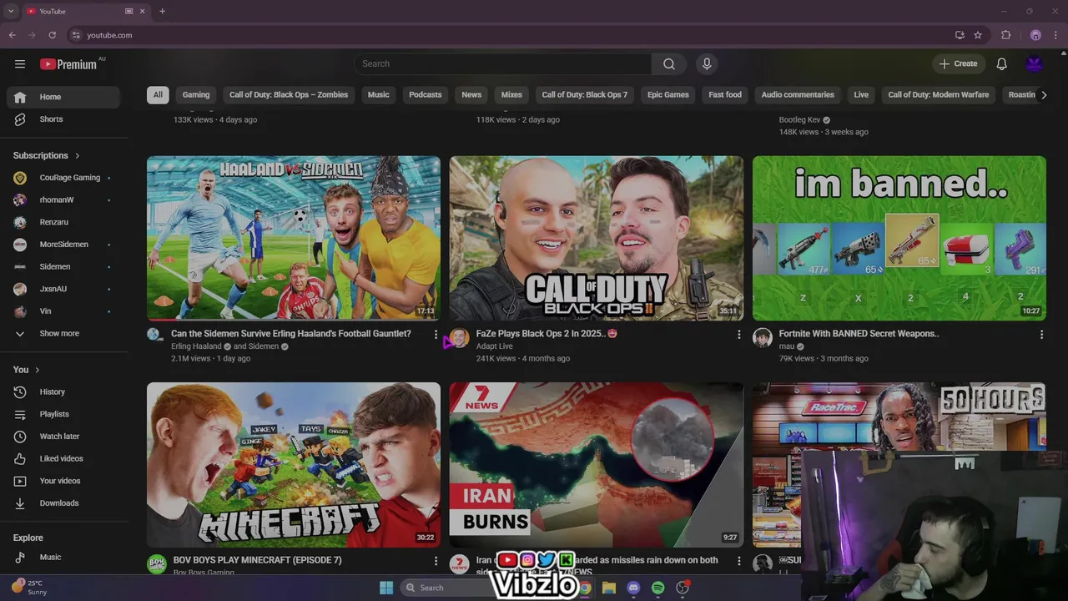Screen dimensions: 1068x601
Task: Open the hamburger guide menu
Action: pos(20,64)
